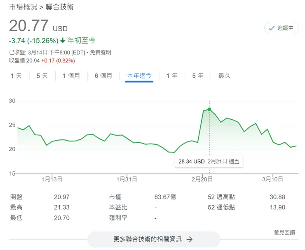305x250 pixels.
Task: Click the 25 y-axis label
Action: tap(12, 125)
